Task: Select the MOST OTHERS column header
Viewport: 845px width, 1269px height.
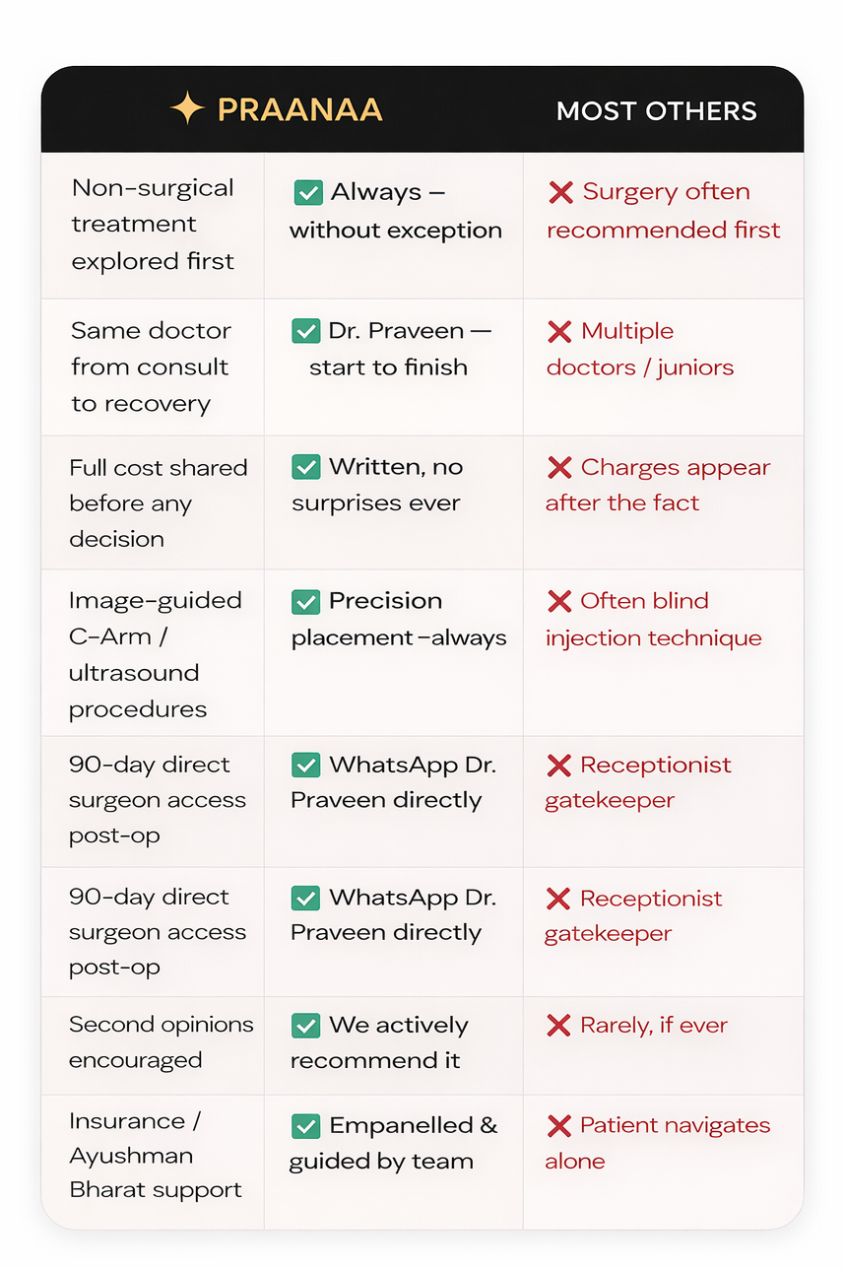Action: pos(656,110)
